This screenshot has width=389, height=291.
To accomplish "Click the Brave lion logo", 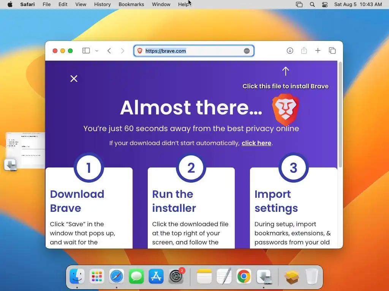I will tap(286, 110).
